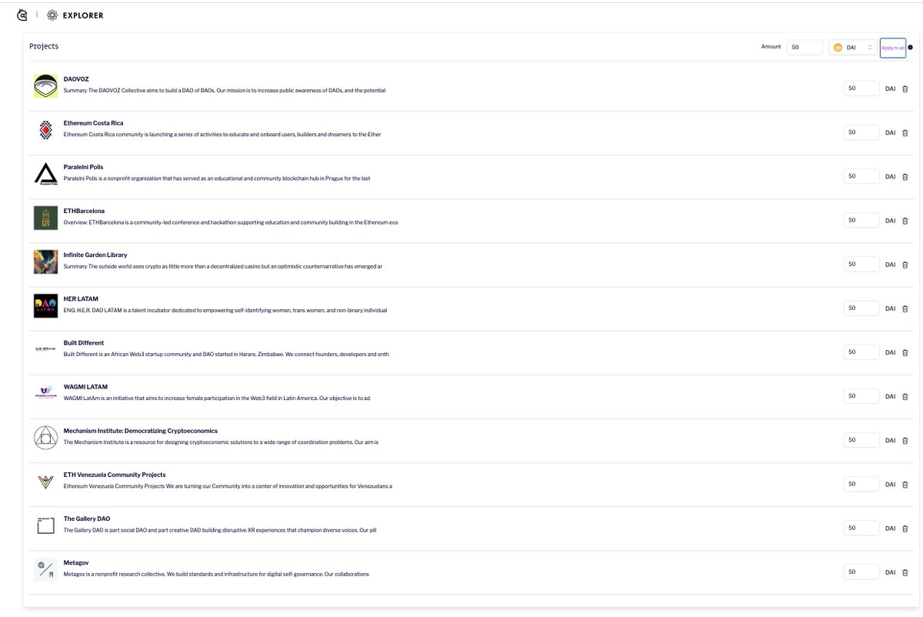Open the Metagov project page
923x617 pixels.
[x=75, y=562]
